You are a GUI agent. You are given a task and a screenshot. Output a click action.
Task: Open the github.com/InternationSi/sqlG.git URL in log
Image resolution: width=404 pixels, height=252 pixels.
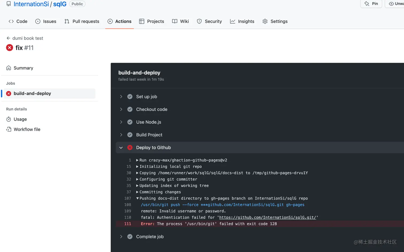click(x=267, y=217)
